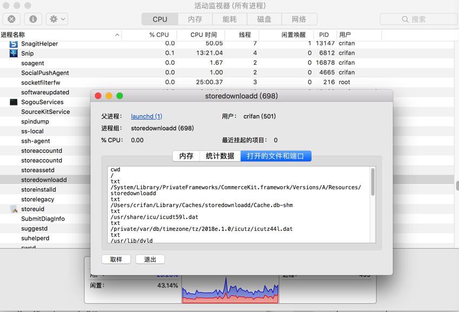Click the 退出 button

coord(150,260)
